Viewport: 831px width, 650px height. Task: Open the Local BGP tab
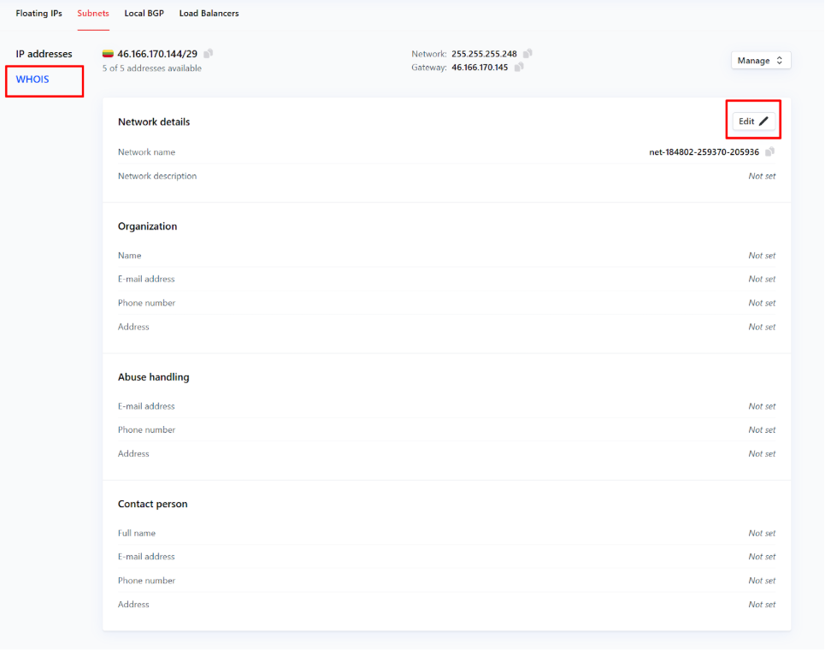[x=144, y=14]
